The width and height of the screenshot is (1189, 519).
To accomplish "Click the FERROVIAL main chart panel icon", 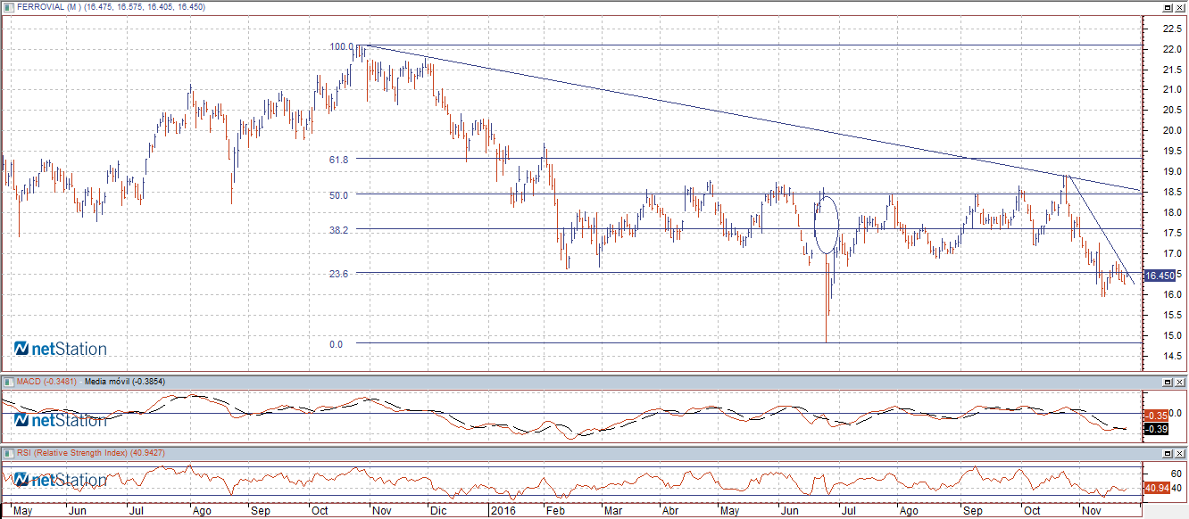I will (8, 6).
